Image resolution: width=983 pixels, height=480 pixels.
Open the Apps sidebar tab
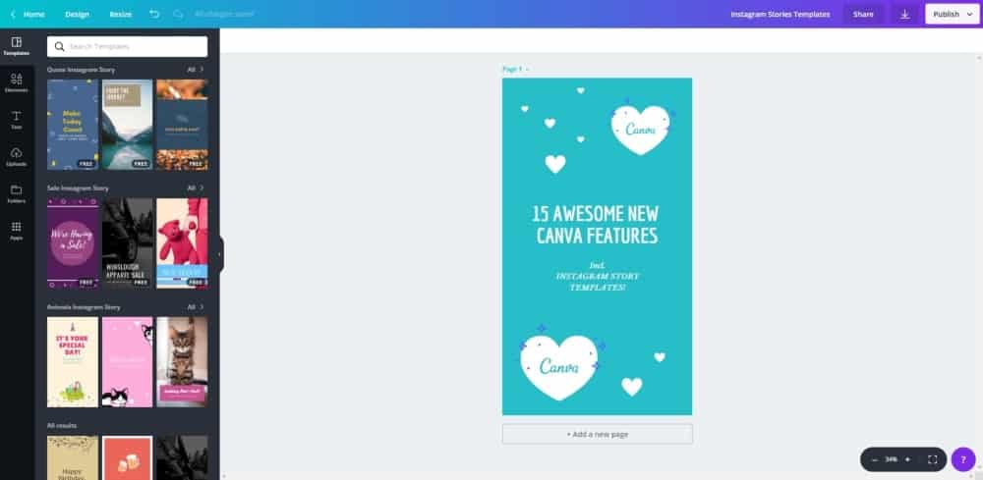(17, 231)
